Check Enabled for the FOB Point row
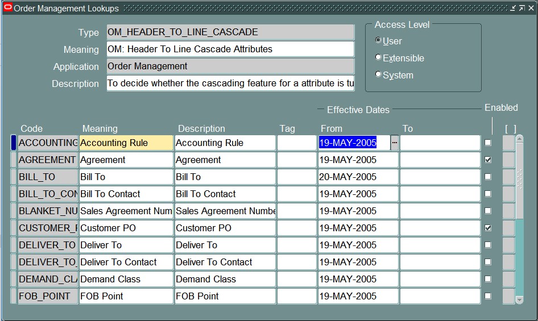This screenshot has height=321, width=538. pyautogui.click(x=488, y=296)
